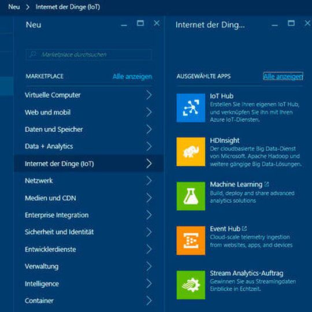Expand the Web und mobil chevron
The height and width of the screenshot is (312, 312).
[x=149, y=112]
